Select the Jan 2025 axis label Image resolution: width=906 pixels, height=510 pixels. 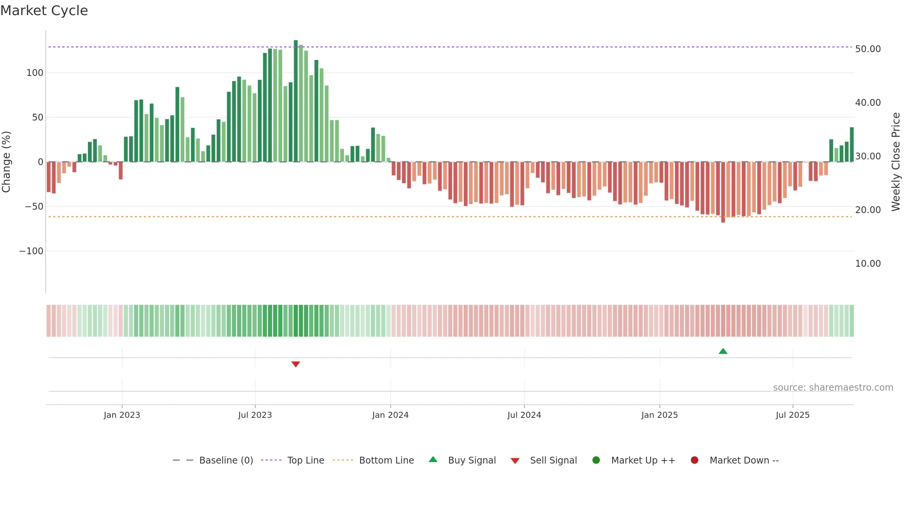coord(659,415)
